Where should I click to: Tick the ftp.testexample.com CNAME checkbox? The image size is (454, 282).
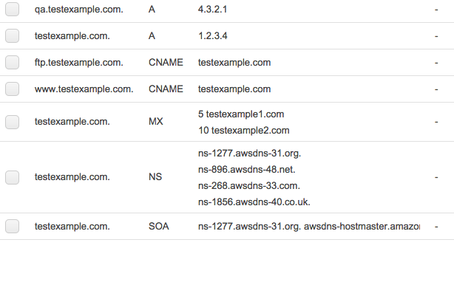(12, 63)
